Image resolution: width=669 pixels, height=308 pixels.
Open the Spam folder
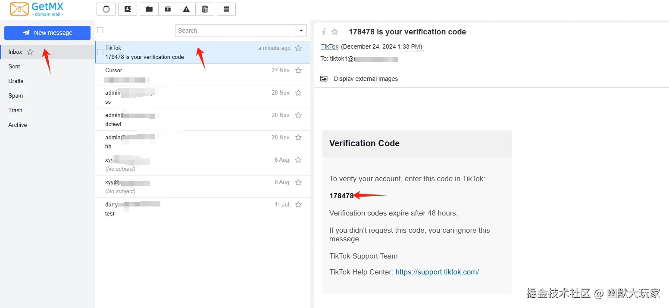[x=47, y=96]
